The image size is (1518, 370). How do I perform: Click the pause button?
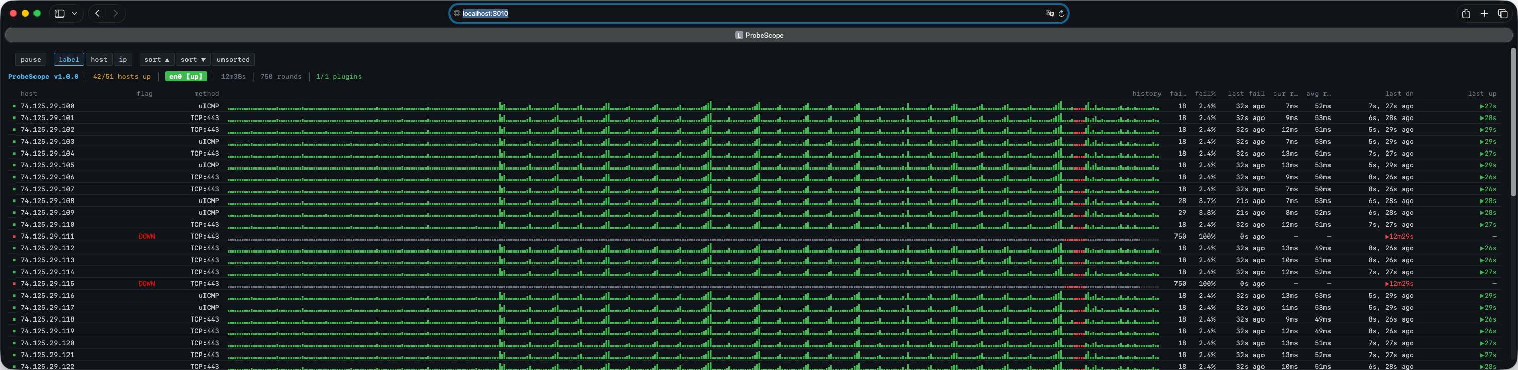tap(30, 59)
